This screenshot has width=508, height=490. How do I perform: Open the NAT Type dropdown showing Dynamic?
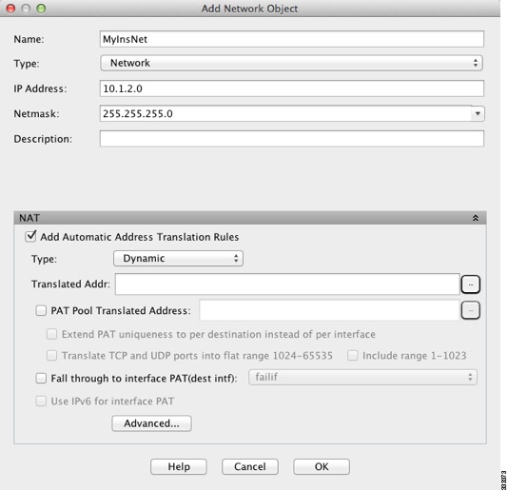click(x=178, y=258)
